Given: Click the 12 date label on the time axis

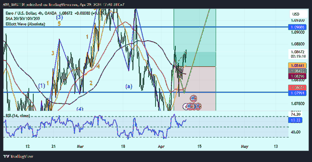Looking at the screenshot, I should click(x=28, y=146).
